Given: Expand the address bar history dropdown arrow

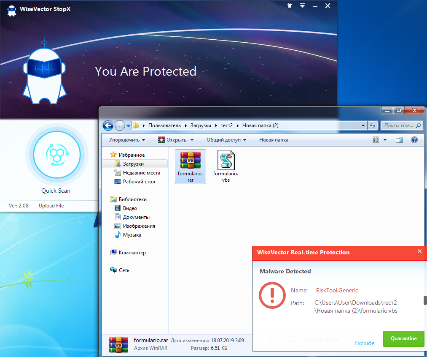Looking at the screenshot, I should pyautogui.click(x=363, y=126).
